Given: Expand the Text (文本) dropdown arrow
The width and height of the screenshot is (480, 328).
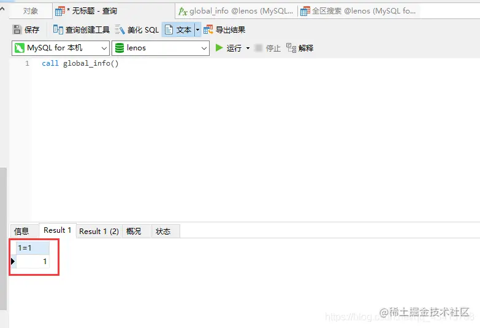Looking at the screenshot, I should (x=198, y=29).
